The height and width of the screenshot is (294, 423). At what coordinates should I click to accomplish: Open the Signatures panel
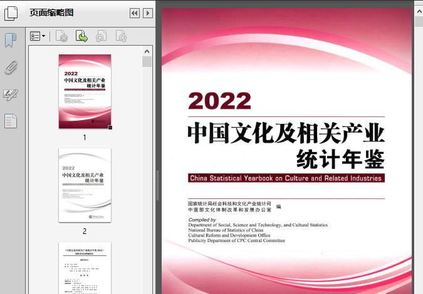click(x=11, y=95)
